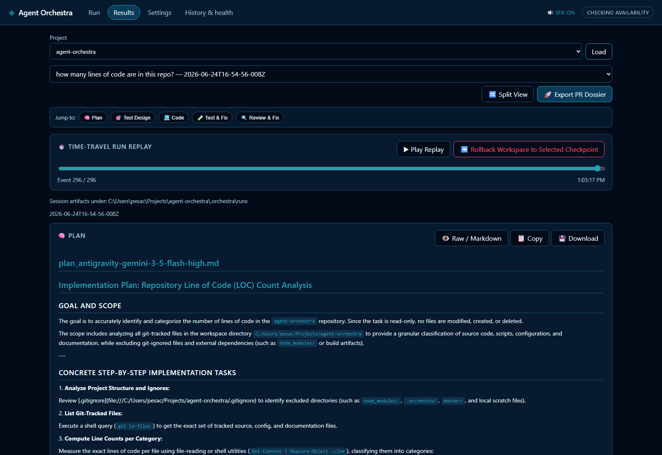
Task: Go to History & health tab
Action: pyautogui.click(x=209, y=12)
